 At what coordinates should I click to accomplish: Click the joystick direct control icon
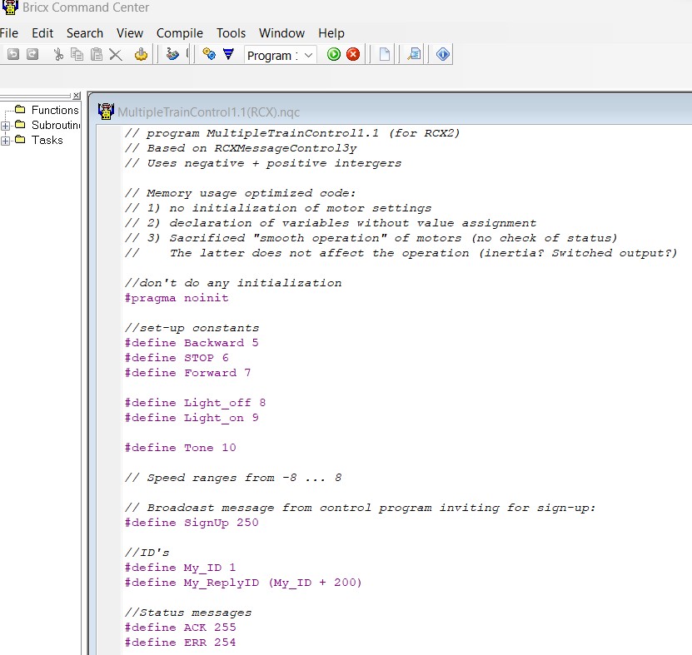coord(172,54)
